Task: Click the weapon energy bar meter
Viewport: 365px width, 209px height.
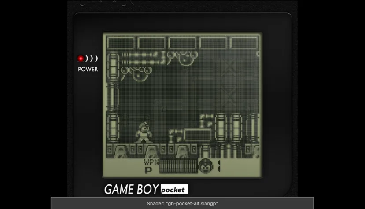Action: (179, 166)
